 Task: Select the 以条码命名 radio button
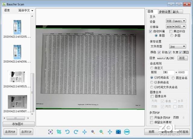coord(152,82)
